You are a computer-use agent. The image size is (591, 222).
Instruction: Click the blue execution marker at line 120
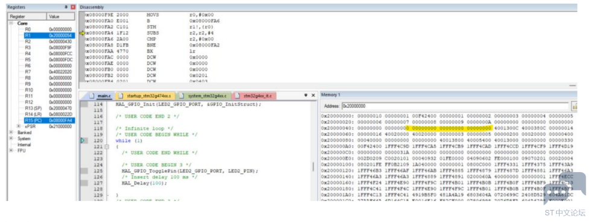[x=83, y=140]
